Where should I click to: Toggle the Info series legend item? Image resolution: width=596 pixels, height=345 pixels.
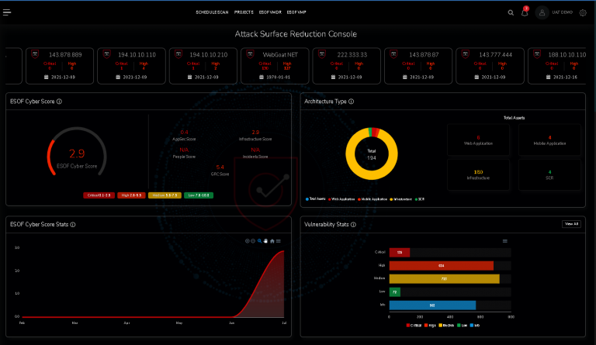pos(475,326)
